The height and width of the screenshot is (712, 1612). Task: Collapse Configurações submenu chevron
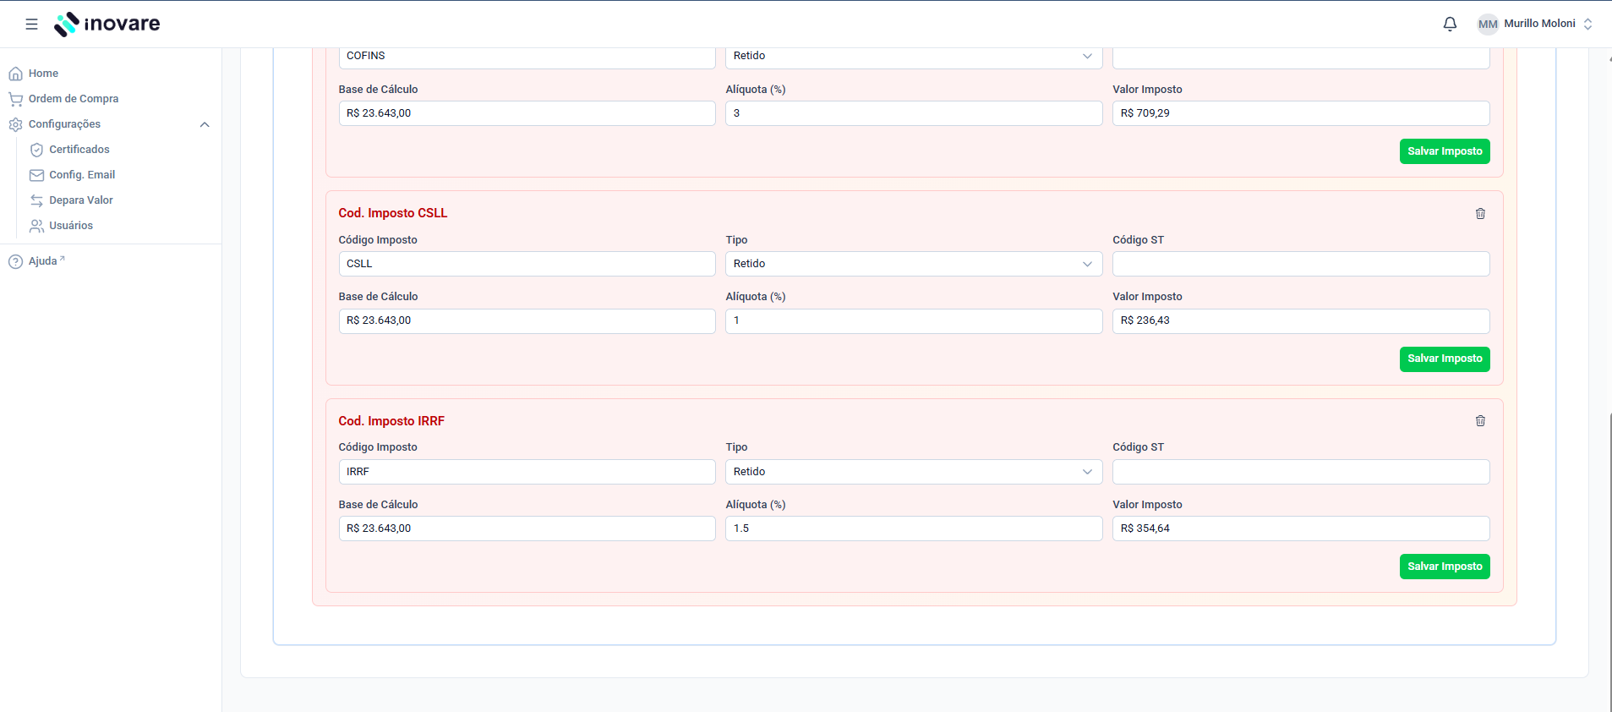pos(205,124)
